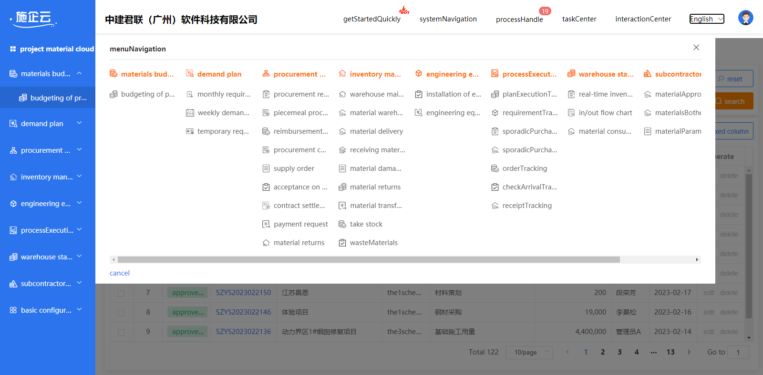Select budgeting of project sidebar item
Screen dimensions: 763x375
pos(48,98)
